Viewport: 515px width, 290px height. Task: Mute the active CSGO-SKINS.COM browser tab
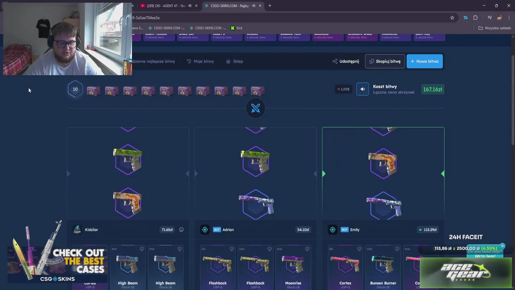tap(253, 6)
